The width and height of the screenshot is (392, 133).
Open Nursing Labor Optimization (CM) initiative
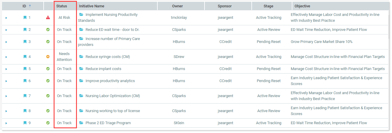click(x=113, y=96)
